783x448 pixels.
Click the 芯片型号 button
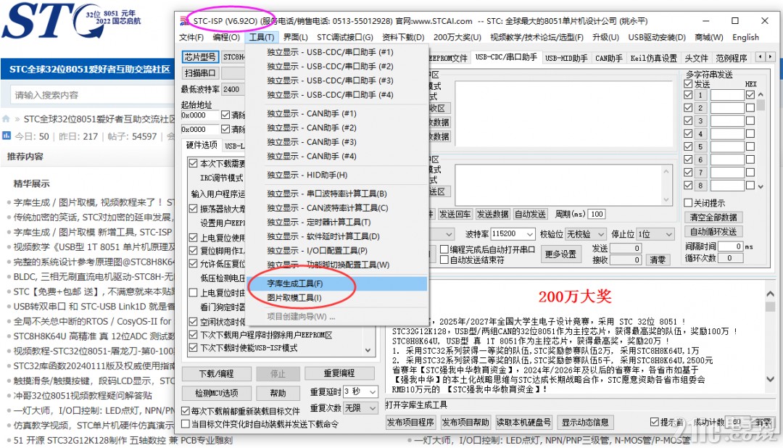(x=200, y=57)
